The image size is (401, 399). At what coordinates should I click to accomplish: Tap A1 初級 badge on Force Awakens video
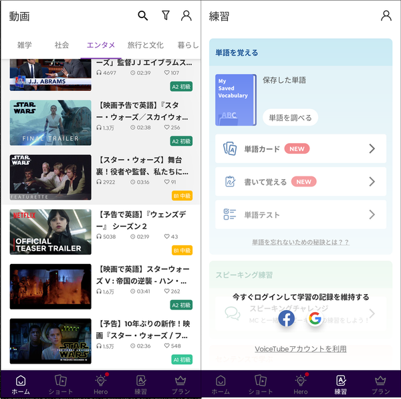click(x=182, y=360)
